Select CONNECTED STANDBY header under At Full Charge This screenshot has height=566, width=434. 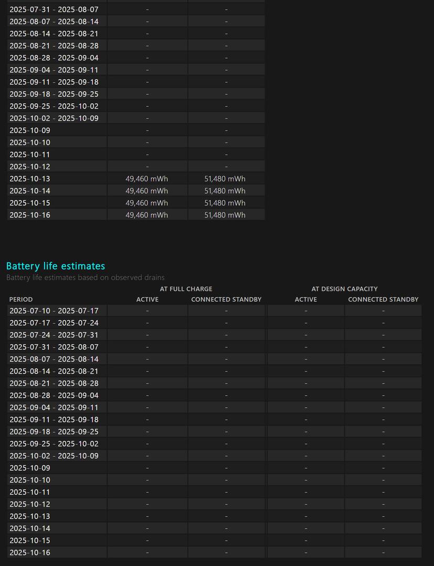coord(226,299)
